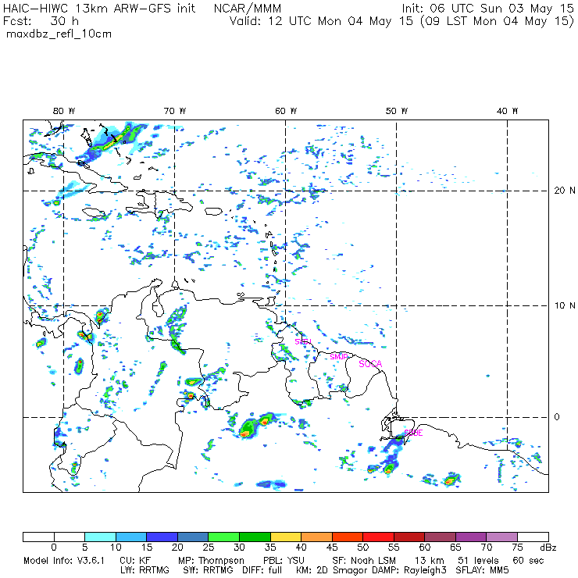Screen dimensions: 578x578
Task: Click the "Init: 06 UTC Sun 03 May 15" text
Action: (487, 8)
